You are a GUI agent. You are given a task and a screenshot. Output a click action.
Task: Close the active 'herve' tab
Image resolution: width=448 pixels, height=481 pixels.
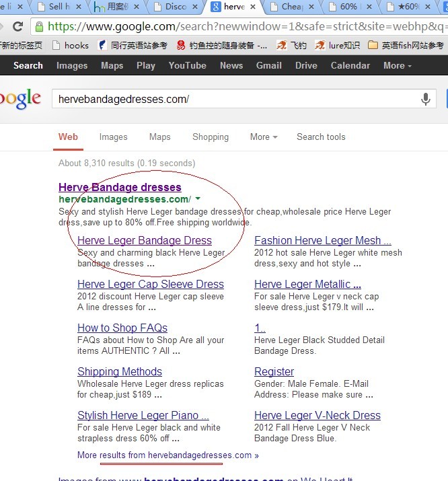(x=253, y=7)
